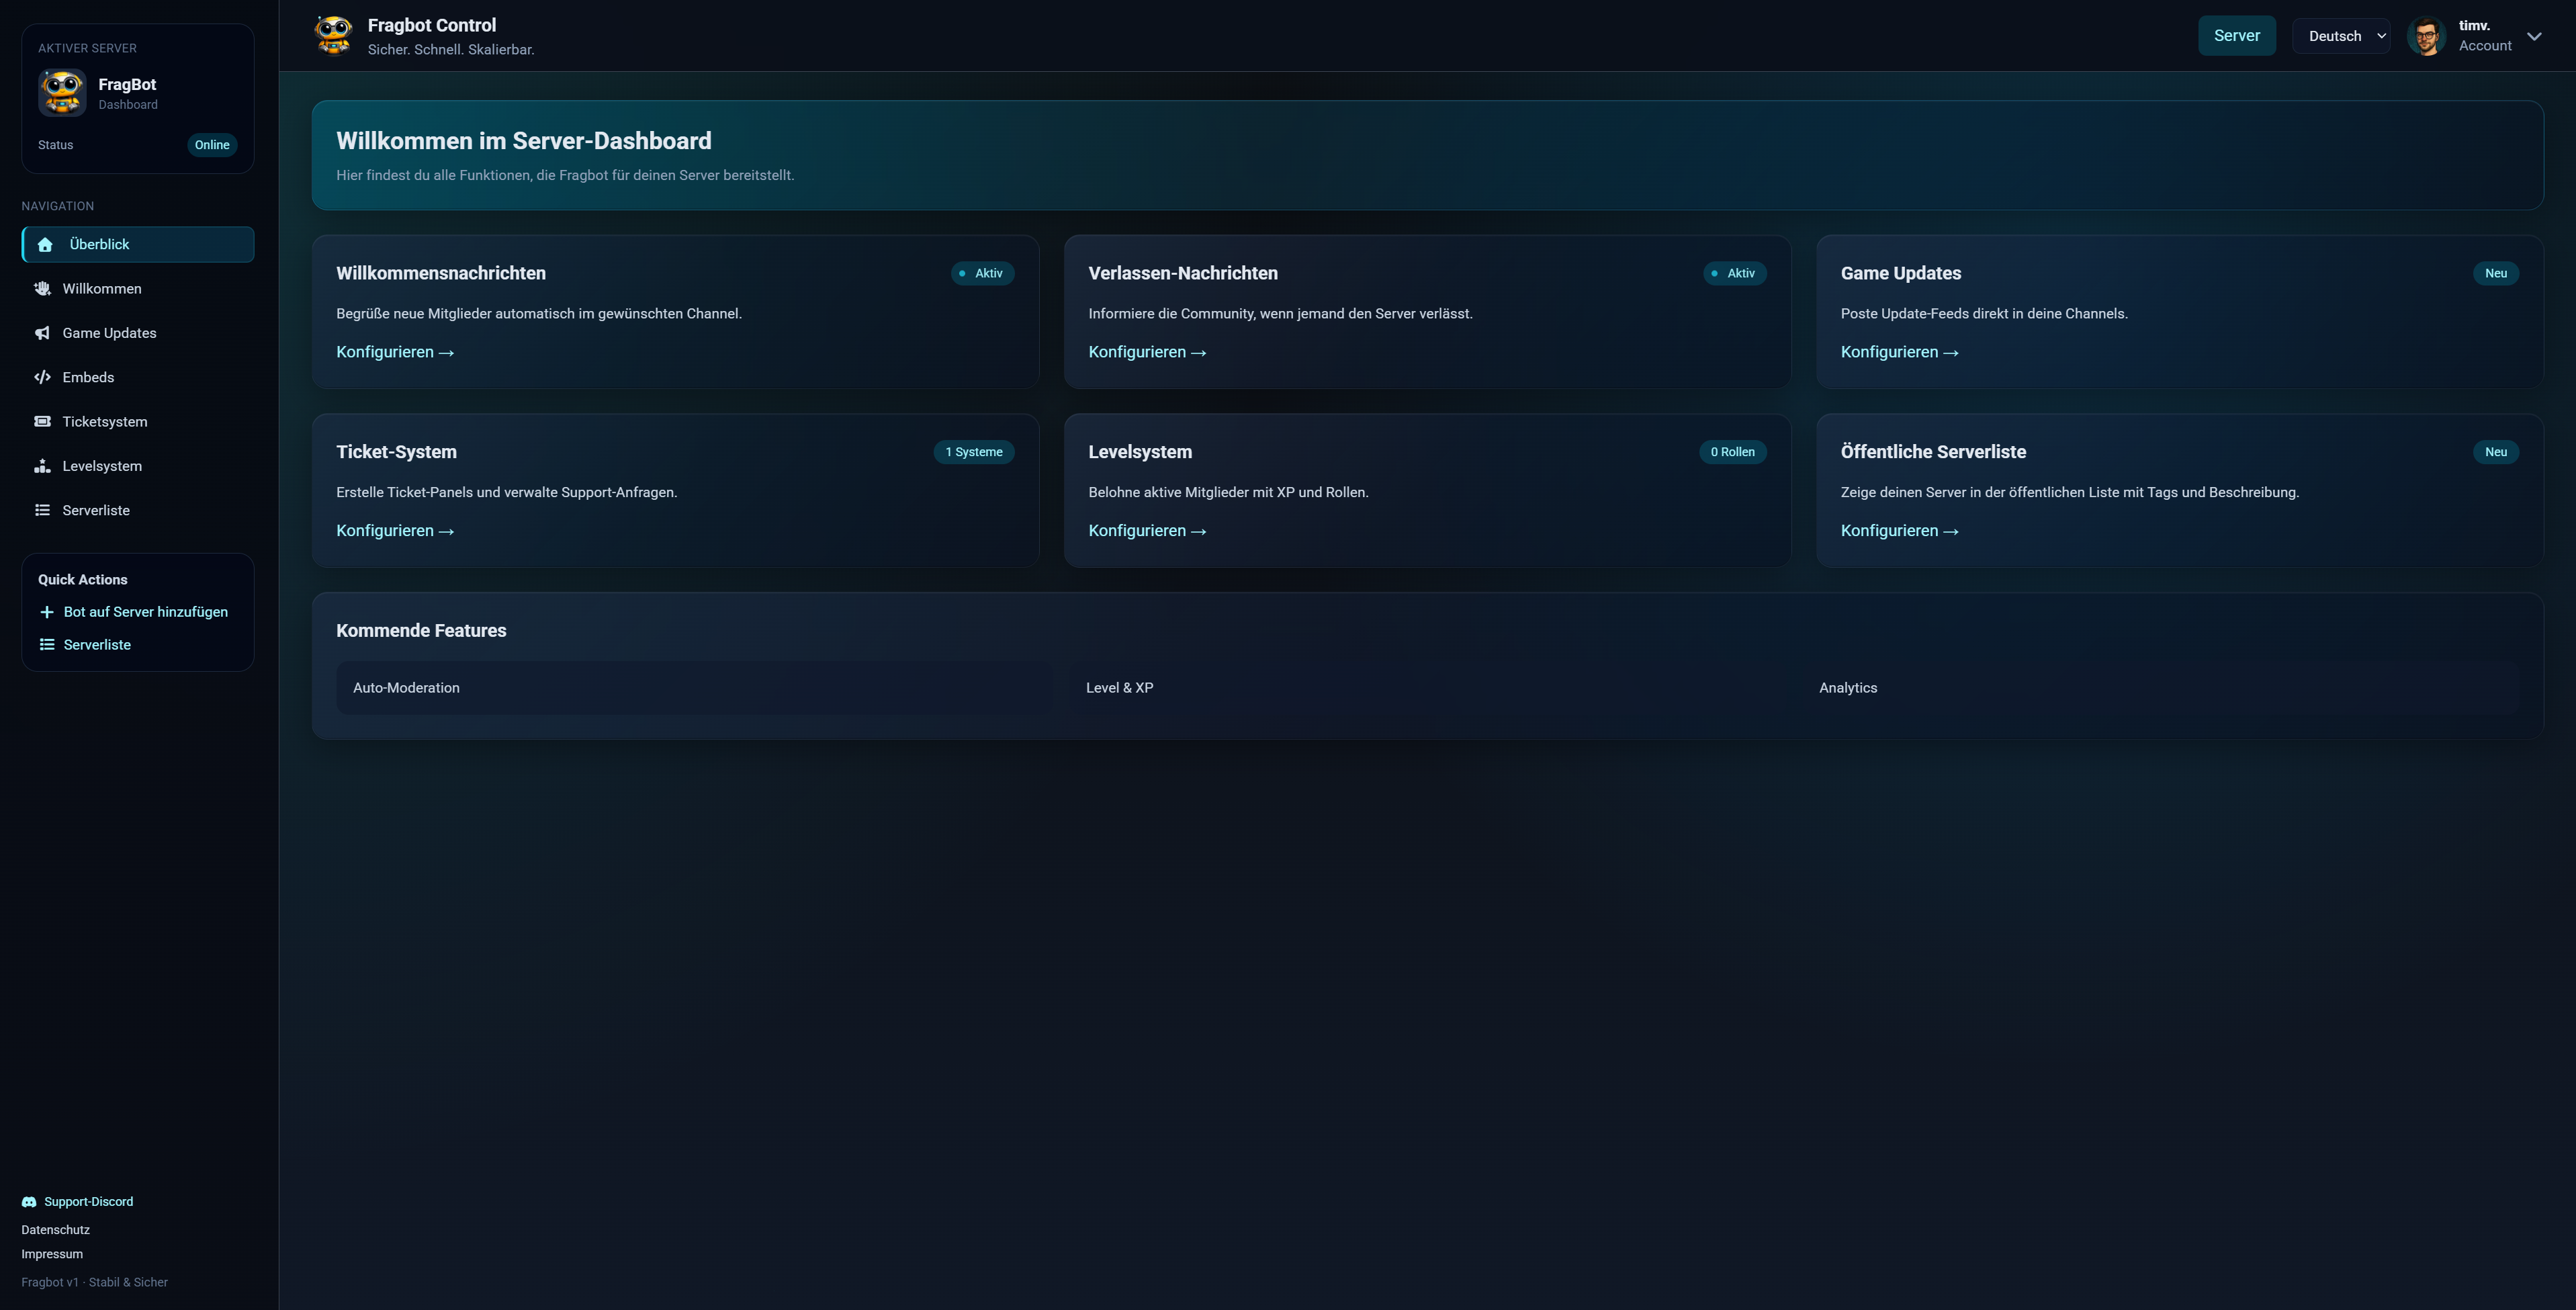
Task: Click the Willkommen waving-hand icon
Action: coord(42,288)
